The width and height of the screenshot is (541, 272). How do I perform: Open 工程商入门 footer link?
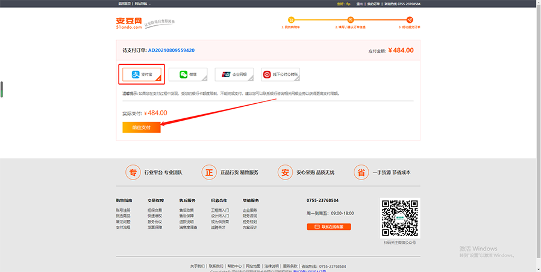pyautogui.click(x=220, y=210)
